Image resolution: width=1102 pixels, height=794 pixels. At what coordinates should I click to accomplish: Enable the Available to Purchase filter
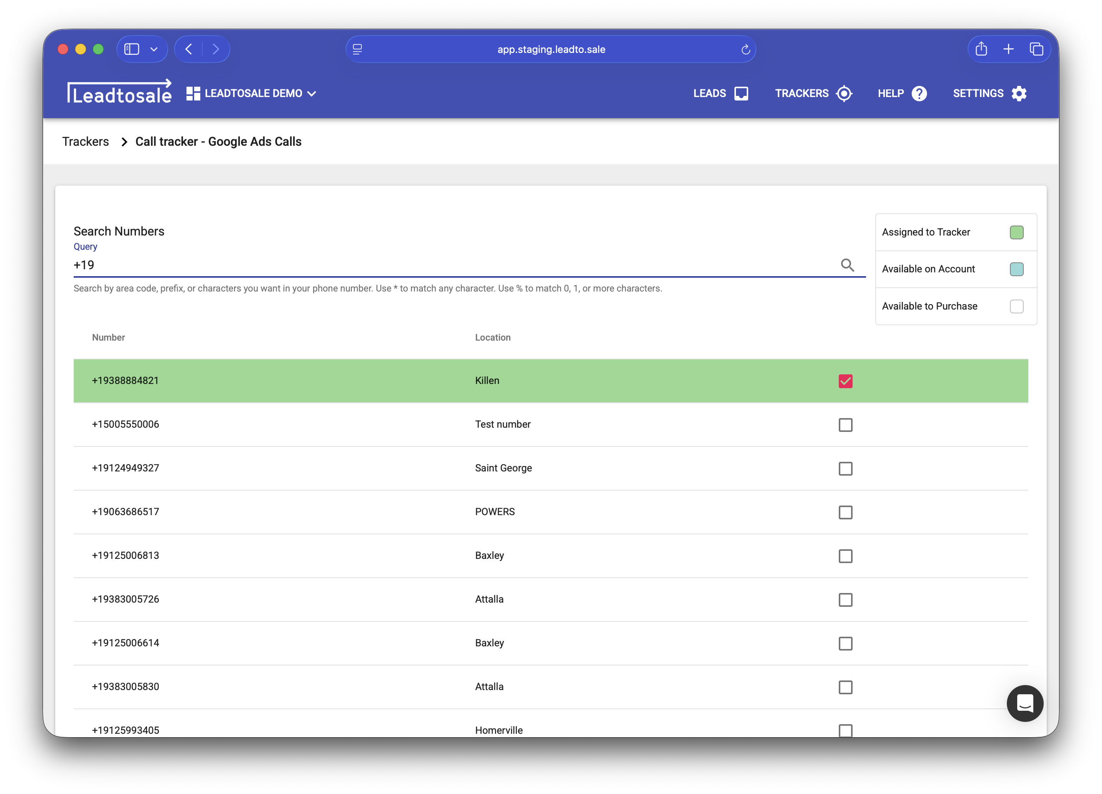click(1016, 306)
